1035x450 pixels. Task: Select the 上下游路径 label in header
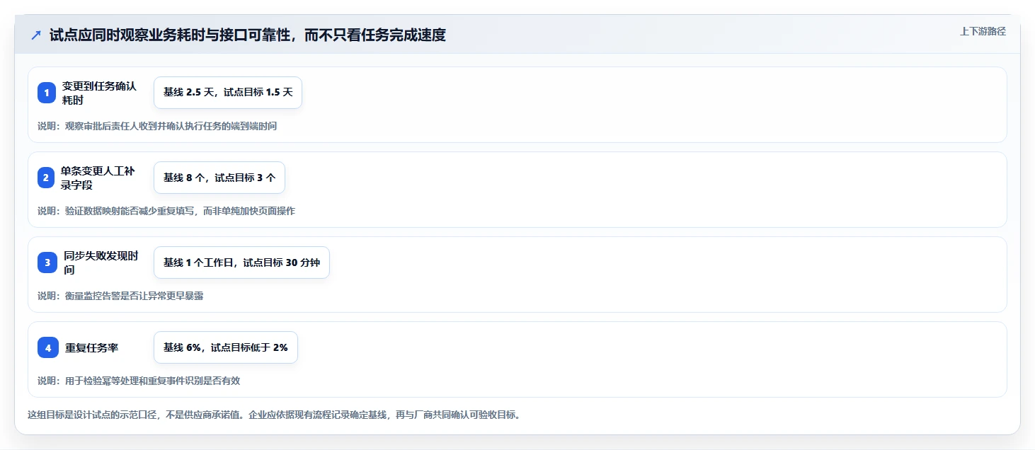click(x=983, y=31)
